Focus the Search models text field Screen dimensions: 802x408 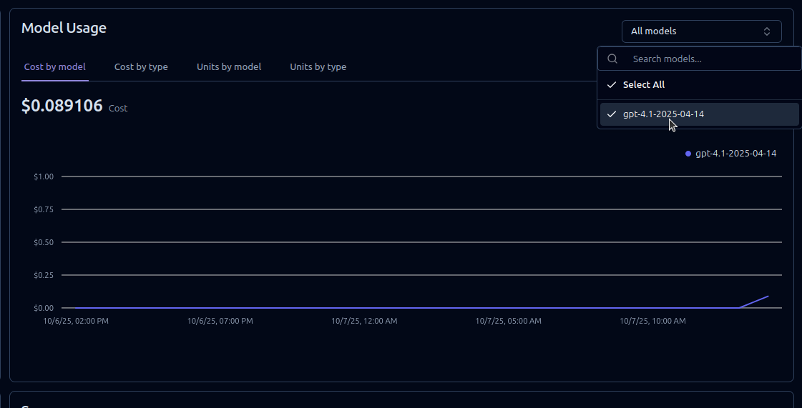tap(708, 59)
